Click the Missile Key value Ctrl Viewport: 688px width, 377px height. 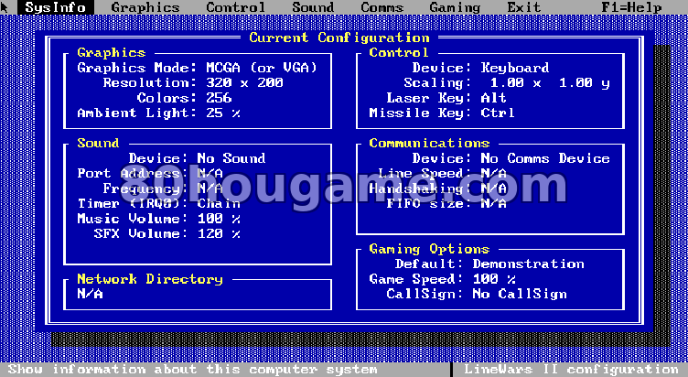(x=498, y=113)
